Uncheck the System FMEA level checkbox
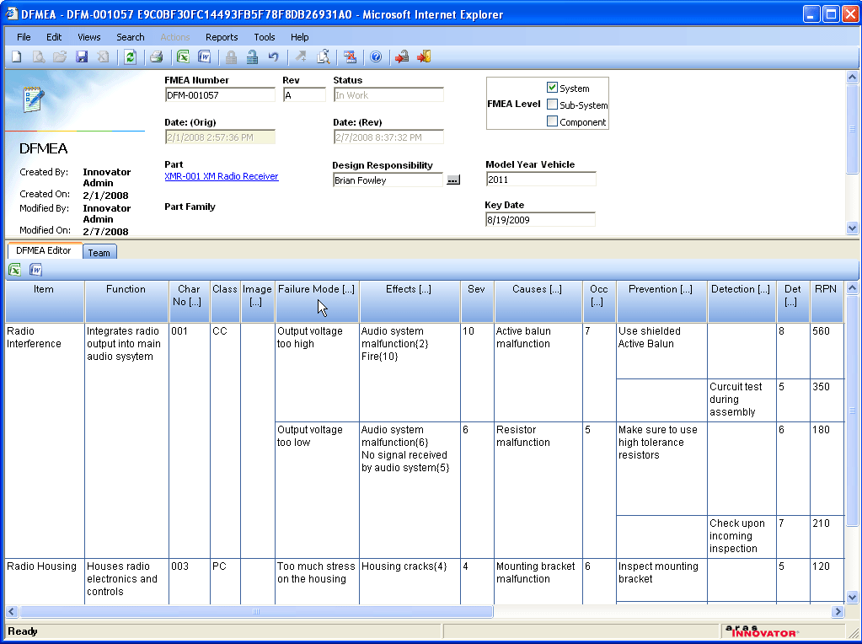This screenshot has width=862, height=644. [x=553, y=88]
